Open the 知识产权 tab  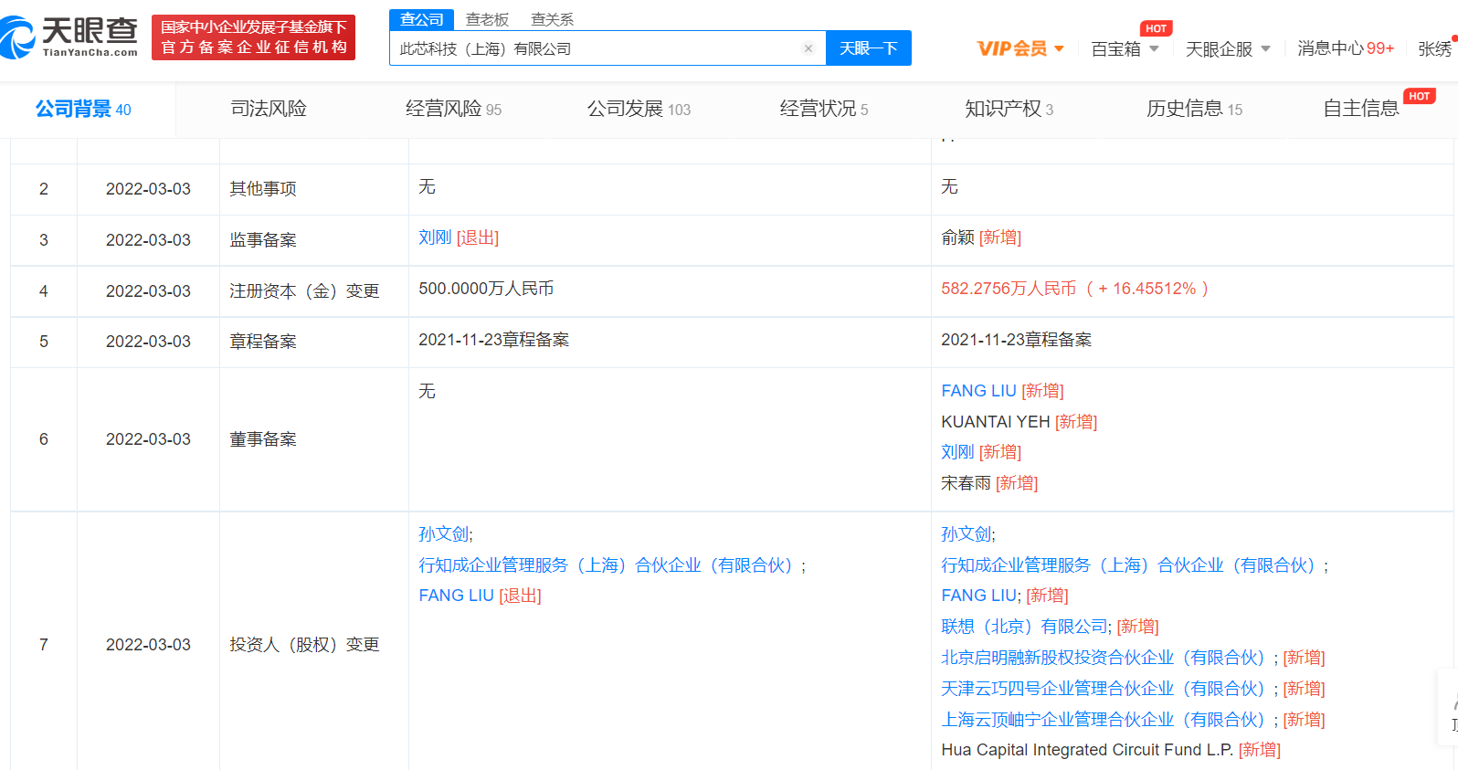tap(1009, 109)
